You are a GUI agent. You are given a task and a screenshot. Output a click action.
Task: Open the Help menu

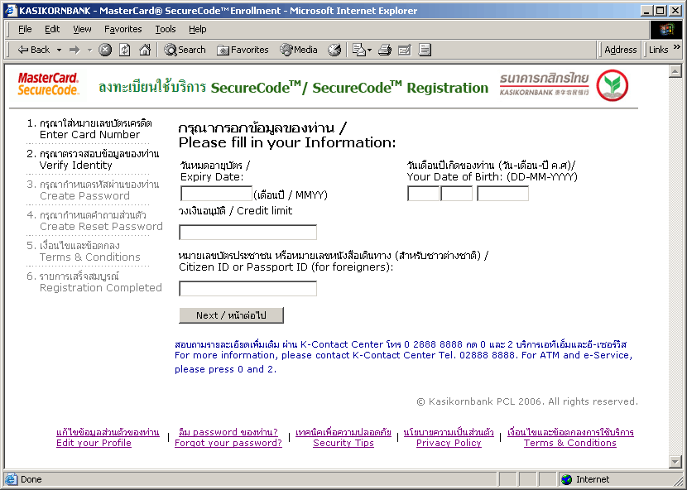198,29
